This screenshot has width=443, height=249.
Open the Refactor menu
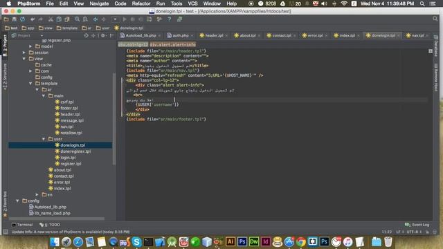[141, 3]
